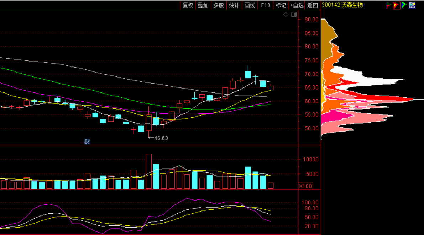Add stock via +自选 button

(297, 5)
